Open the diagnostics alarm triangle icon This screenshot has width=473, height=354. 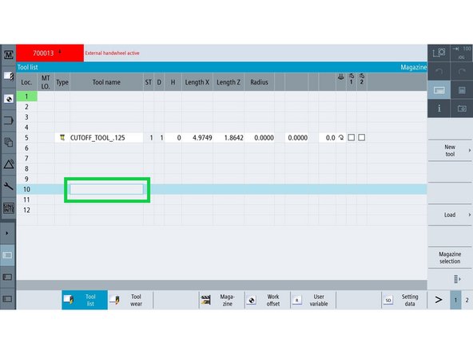pos(9,164)
